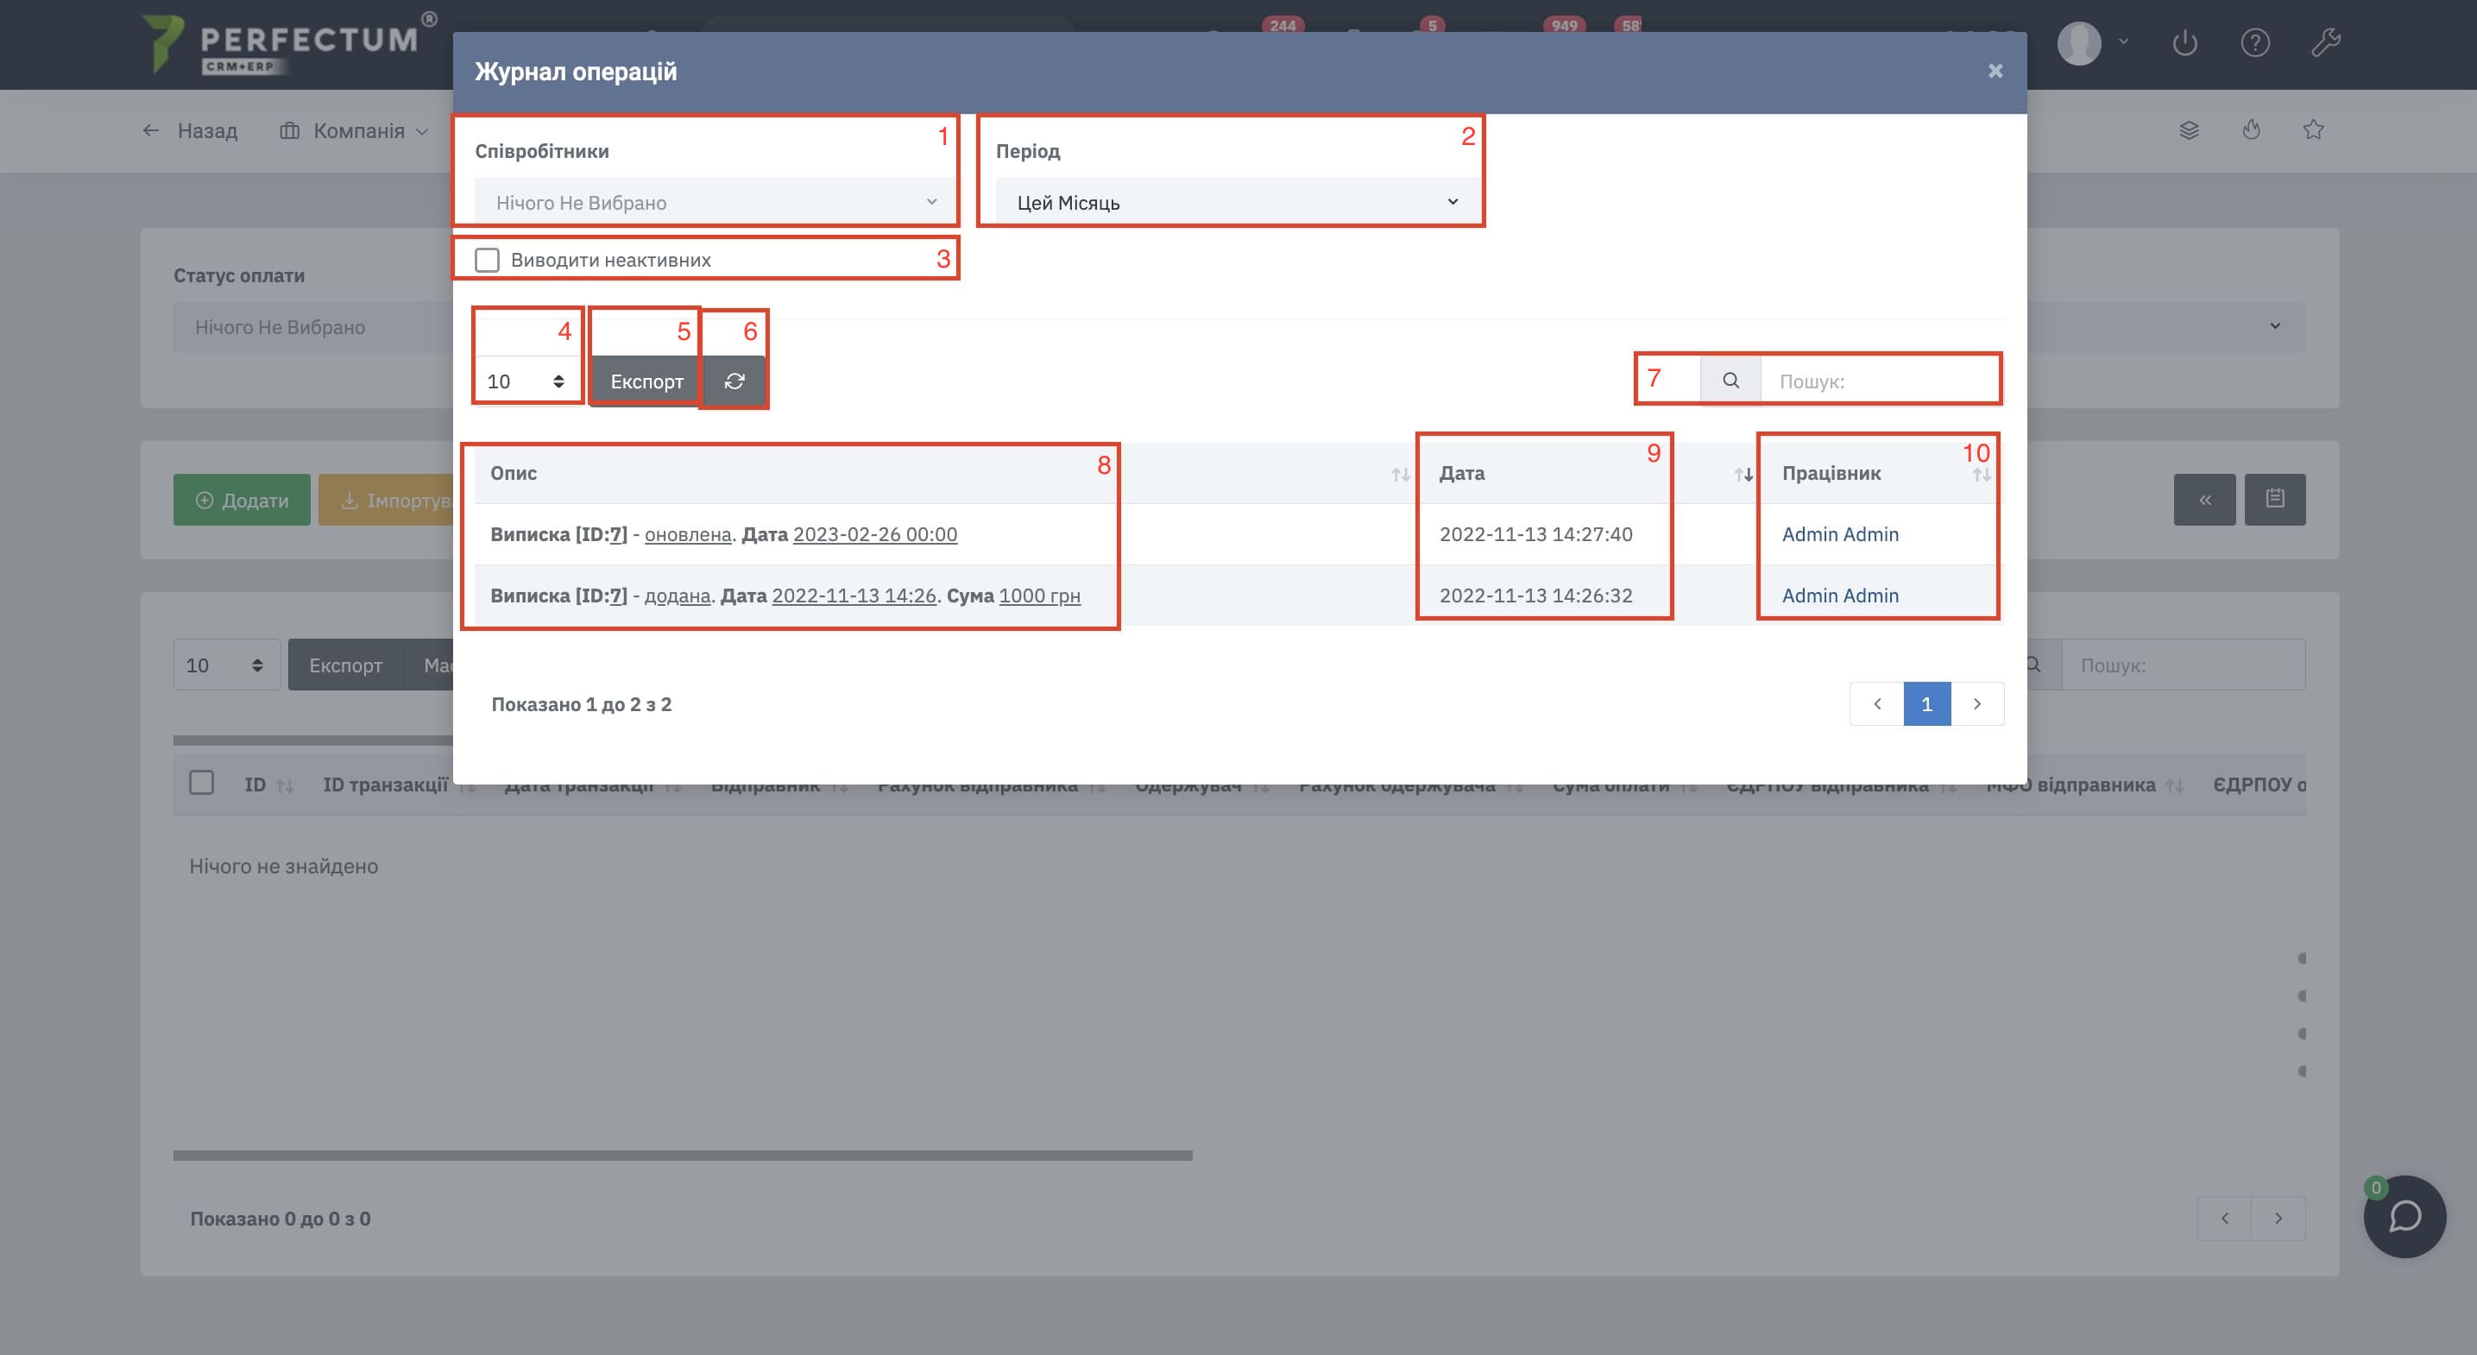Image resolution: width=2477 pixels, height=1355 pixels.
Task: Open the help question mark icon
Action: pyautogui.click(x=2255, y=43)
